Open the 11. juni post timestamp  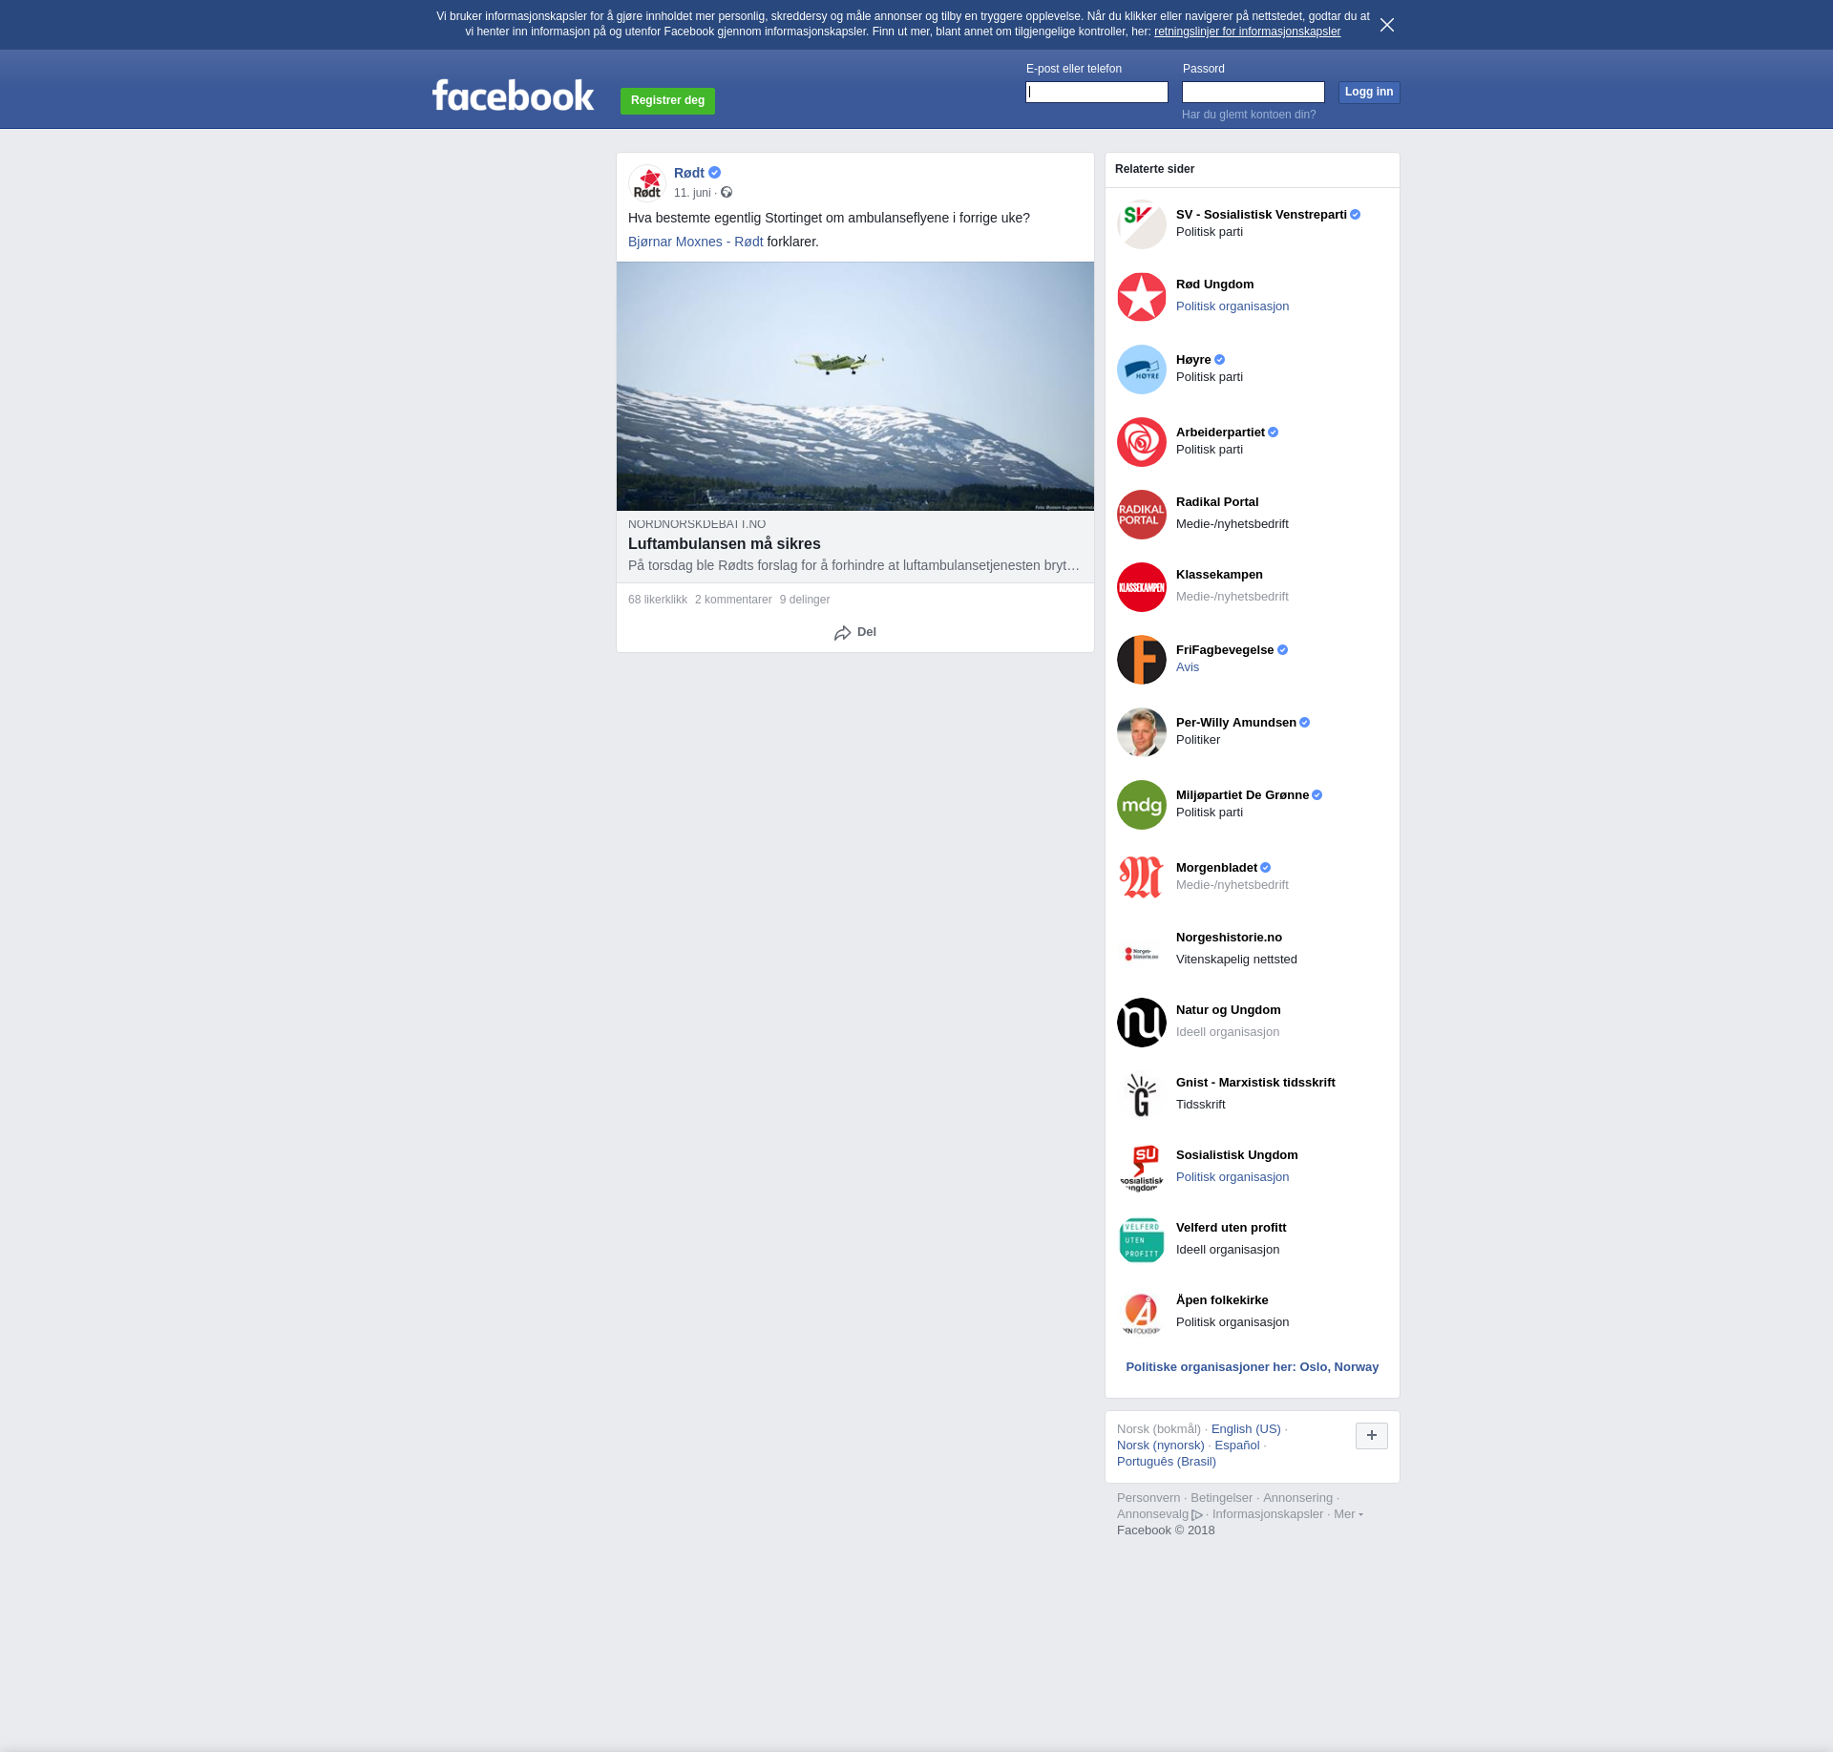pyautogui.click(x=692, y=193)
